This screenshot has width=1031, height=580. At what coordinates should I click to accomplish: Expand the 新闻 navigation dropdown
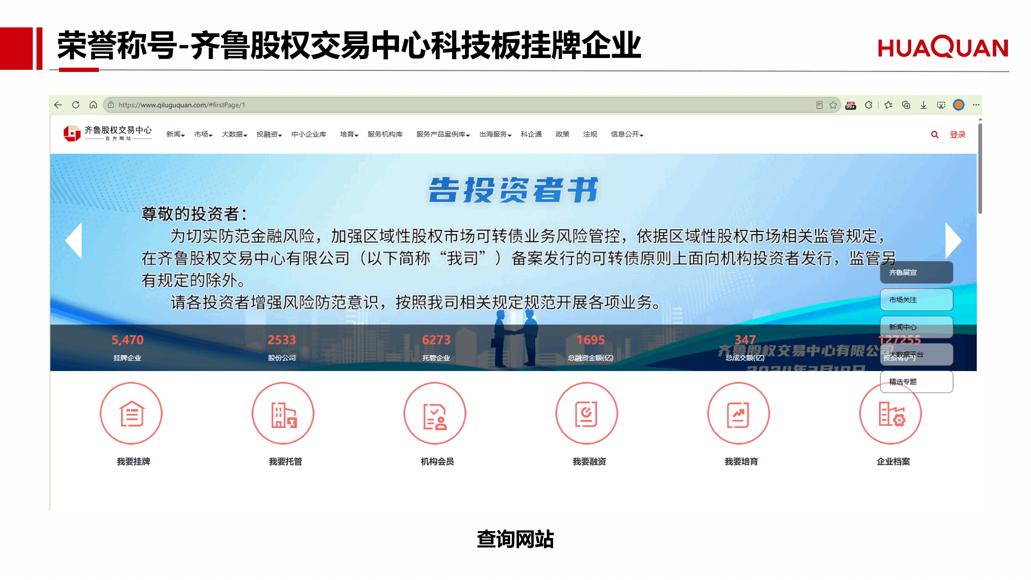(176, 134)
